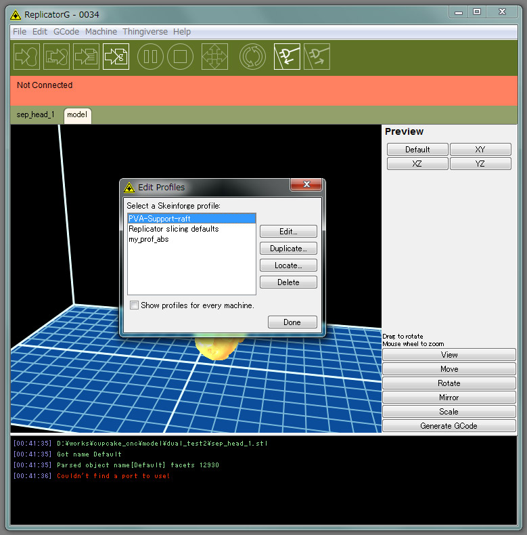The width and height of the screenshot is (527, 535).
Task: Select the PVA-Support-raft profile
Action: pyautogui.click(x=191, y=218)
